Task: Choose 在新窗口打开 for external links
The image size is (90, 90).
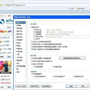Action: click(x=73, y=76)
